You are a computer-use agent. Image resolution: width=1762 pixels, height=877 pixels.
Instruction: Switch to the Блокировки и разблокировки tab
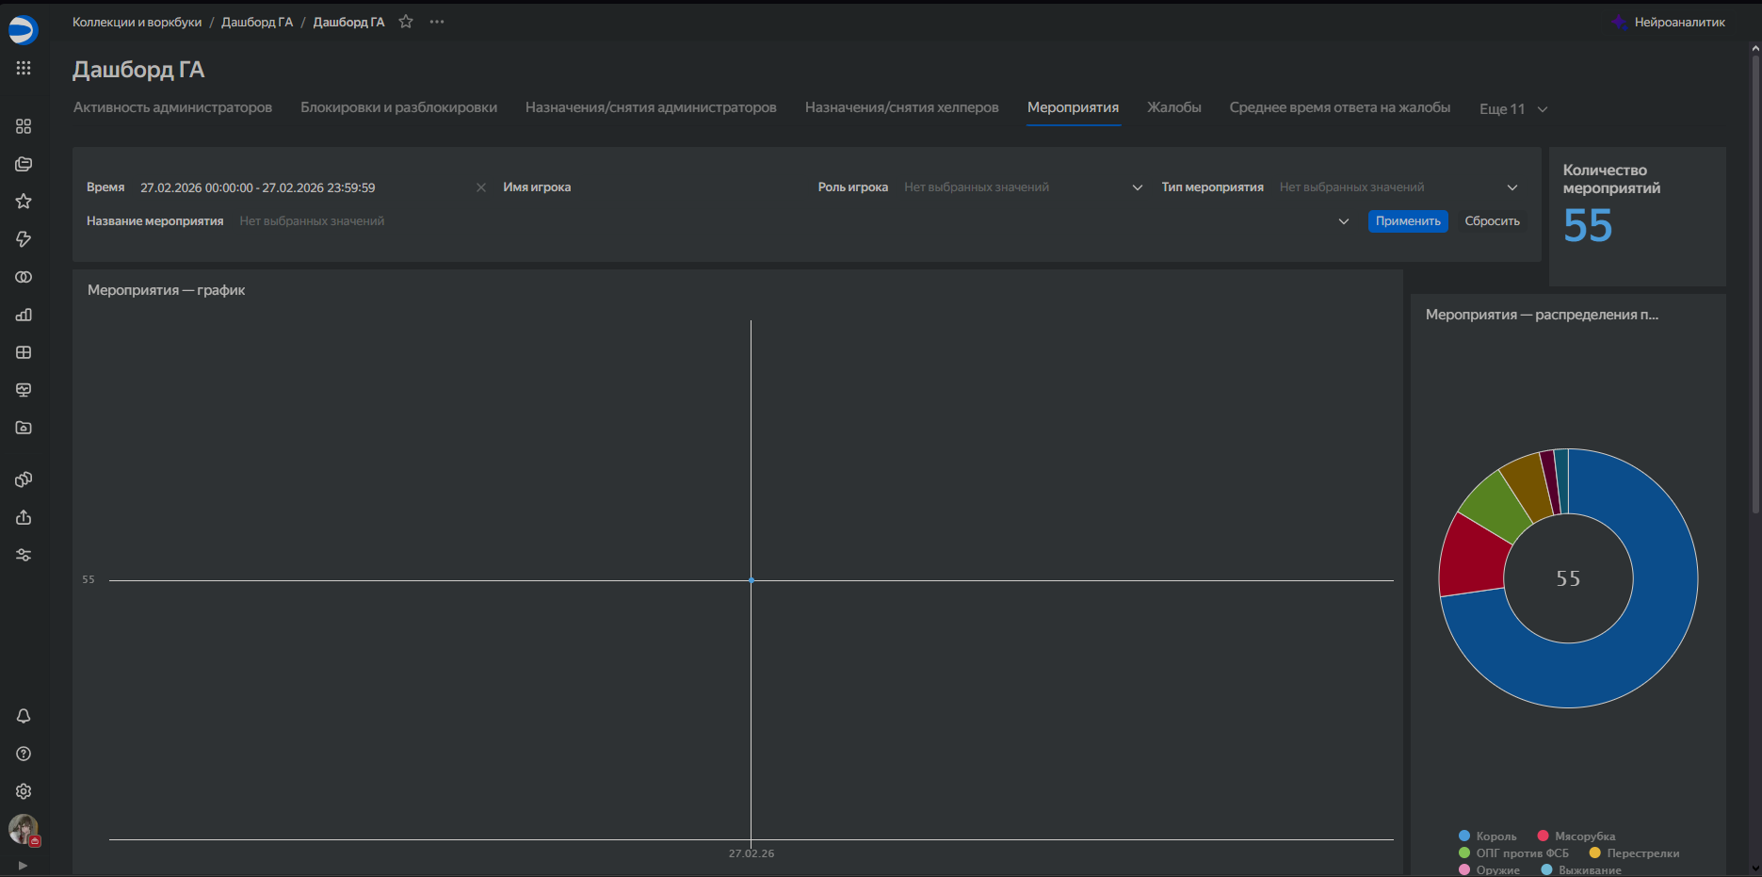coord(398,107)
